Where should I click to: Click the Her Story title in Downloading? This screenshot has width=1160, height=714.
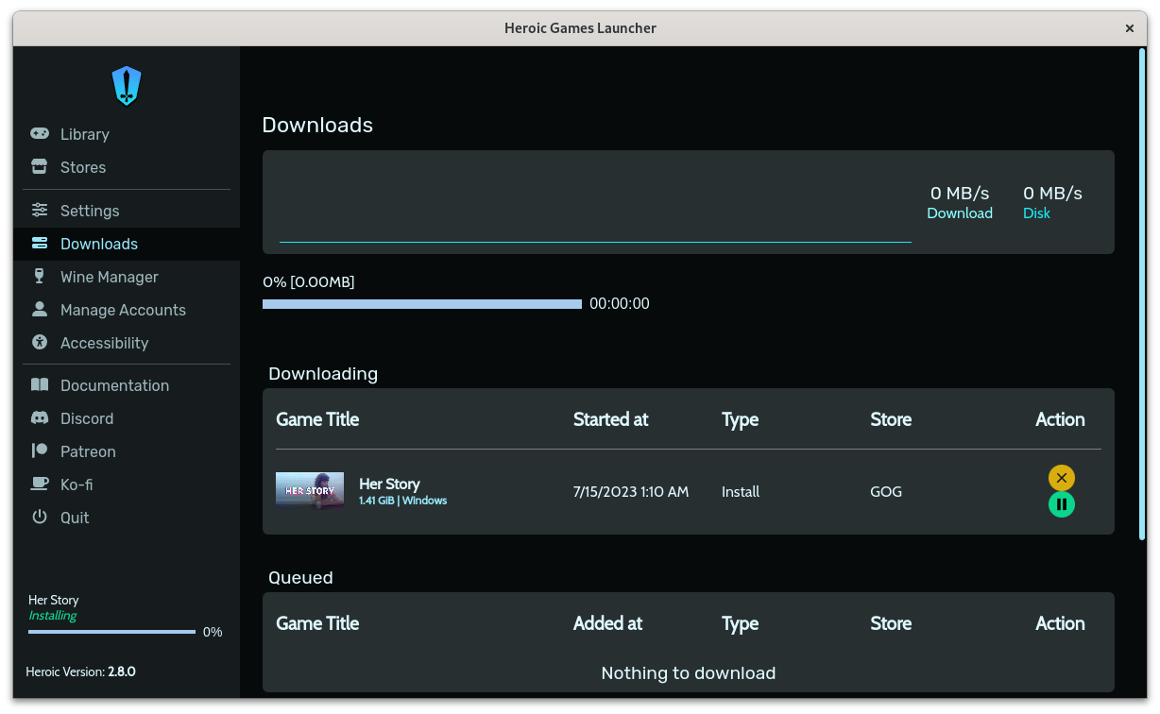click(x=389, y=484)
